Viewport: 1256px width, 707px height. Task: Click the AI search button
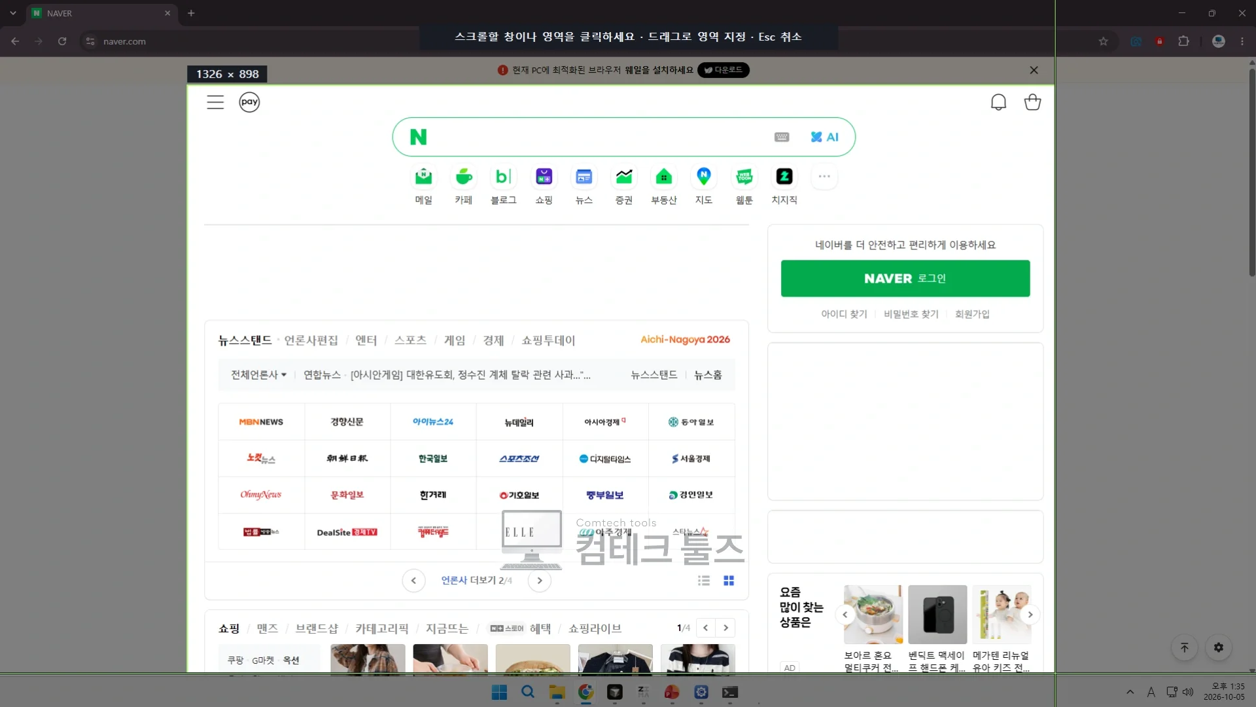[x=824, y=137]
